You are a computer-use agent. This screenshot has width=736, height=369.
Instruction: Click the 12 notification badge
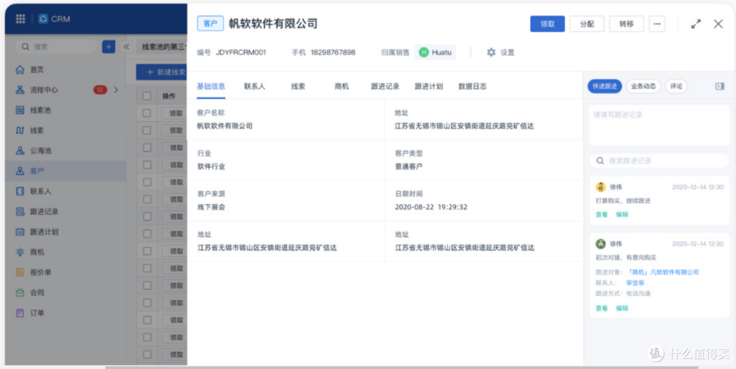click(100, 90)
